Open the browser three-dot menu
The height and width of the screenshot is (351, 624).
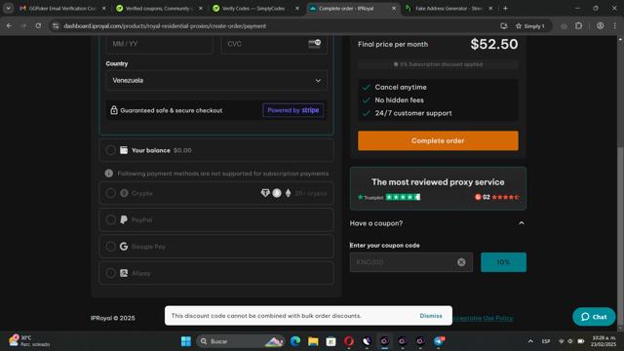[615, 26]
